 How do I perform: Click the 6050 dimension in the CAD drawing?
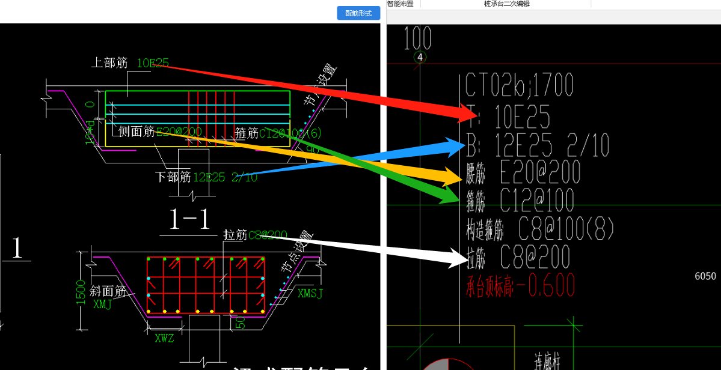705,276
